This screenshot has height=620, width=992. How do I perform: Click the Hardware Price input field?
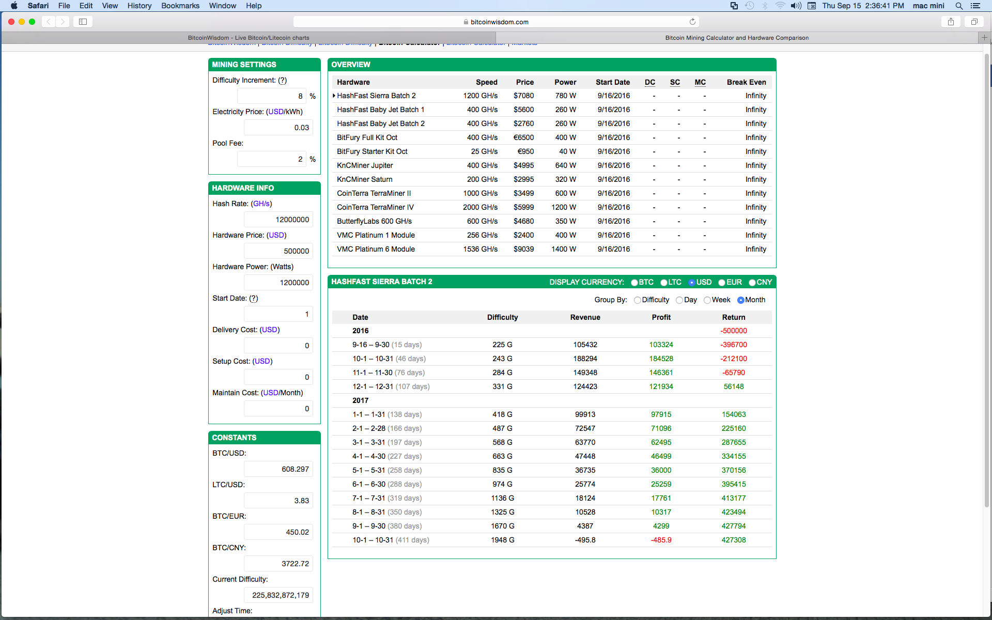[278, 251]
